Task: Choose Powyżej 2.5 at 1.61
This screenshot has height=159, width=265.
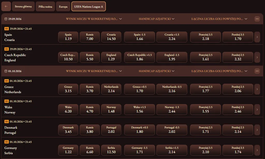Action: click(205, 57)
